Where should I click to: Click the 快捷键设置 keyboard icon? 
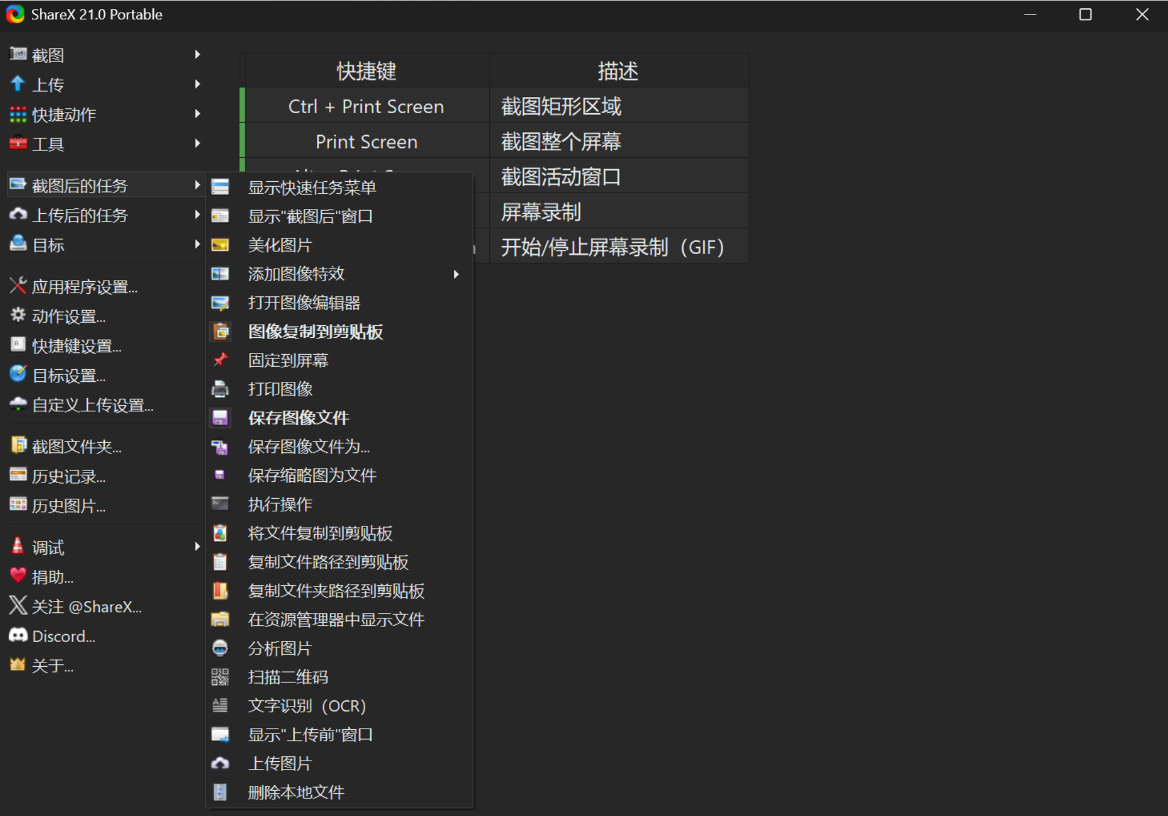pos(18,344)
